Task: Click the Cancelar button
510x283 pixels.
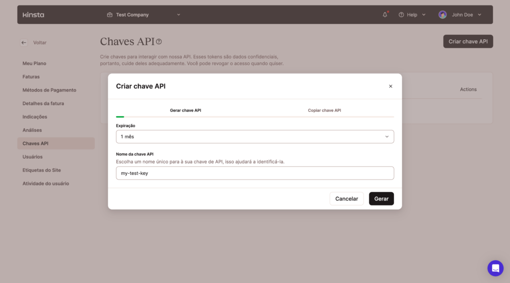Action: [x=346, y=198]
